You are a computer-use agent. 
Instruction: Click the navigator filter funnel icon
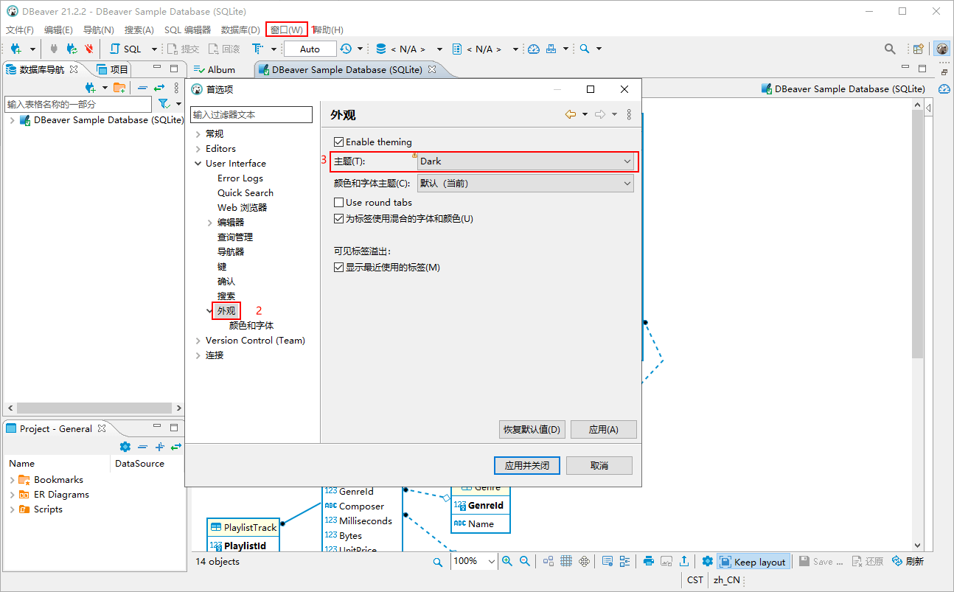pos(164,104)
